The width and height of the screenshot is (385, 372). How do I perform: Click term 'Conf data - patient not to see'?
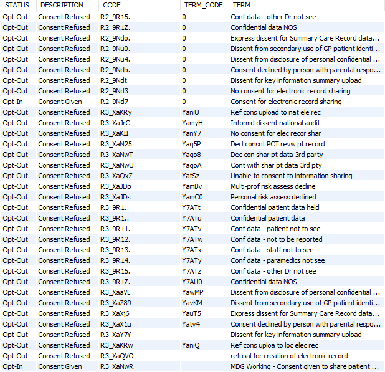(x=275, y=228)
